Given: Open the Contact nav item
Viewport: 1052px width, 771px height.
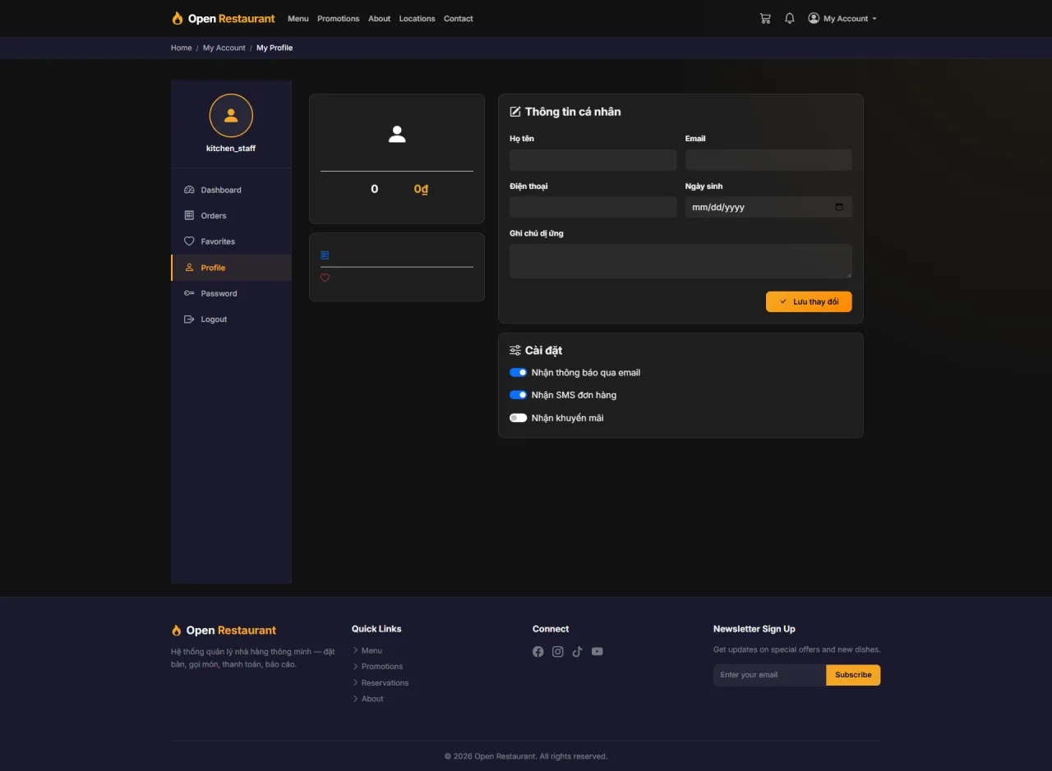Looking at the screenshot, I should coord(459,18).
